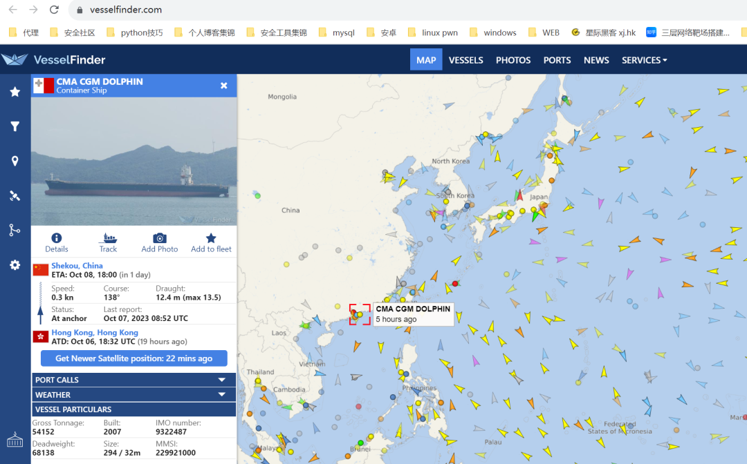This screenshot has height=464, width=747.
Task: Open the 星际黑客 xj.hk bookmark
Action: [604, 32]
